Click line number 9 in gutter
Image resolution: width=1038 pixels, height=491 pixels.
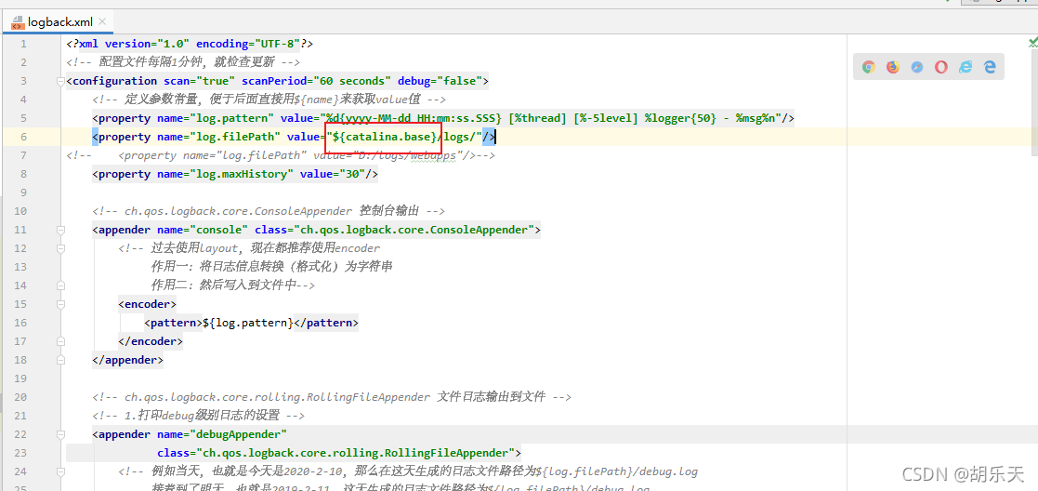23,192
